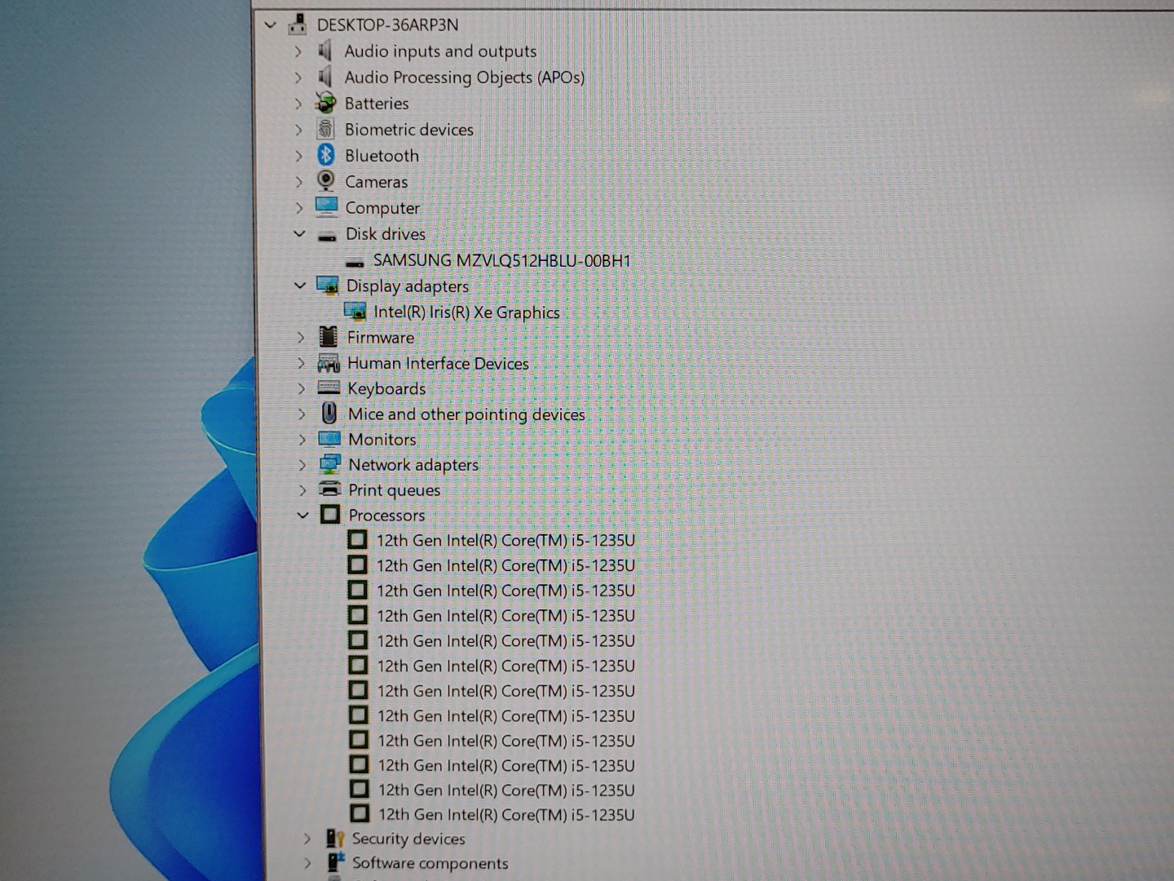Select the SAMSUNG MZVLQ512HBLU-00BH1 disk drive
1174x881 pixels.
[501, 260]
